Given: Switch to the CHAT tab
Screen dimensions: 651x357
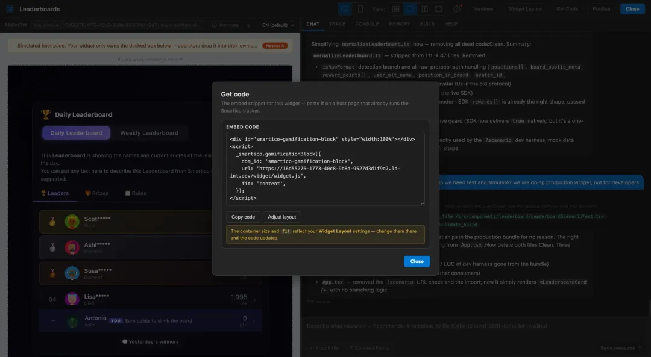Looking at the screenshot, I should point(313,24).
